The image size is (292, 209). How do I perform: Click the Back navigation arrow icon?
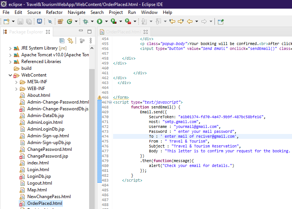[x=190, y=22]
